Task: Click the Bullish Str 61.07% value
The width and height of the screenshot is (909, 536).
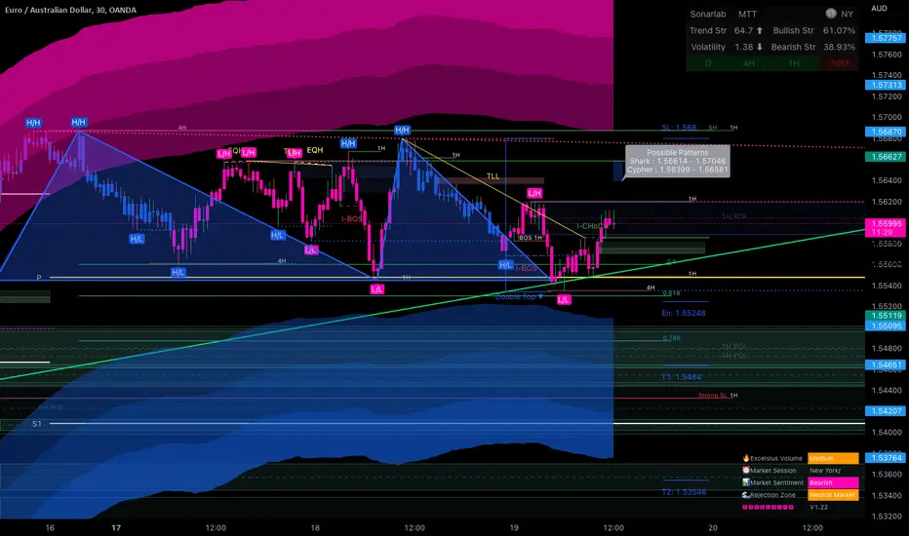Action: pos(839,30)
